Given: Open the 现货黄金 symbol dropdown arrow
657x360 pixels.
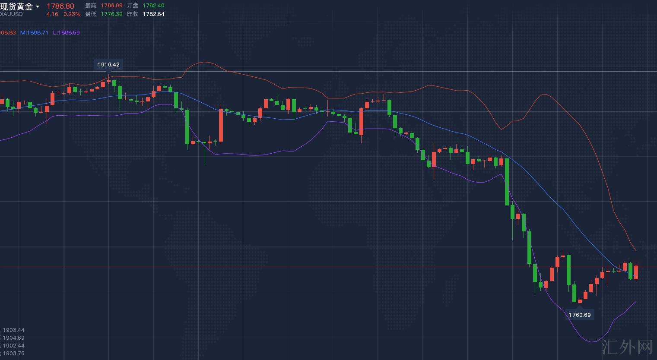Looking at the screenshot, I should click(x=38, y=6).
